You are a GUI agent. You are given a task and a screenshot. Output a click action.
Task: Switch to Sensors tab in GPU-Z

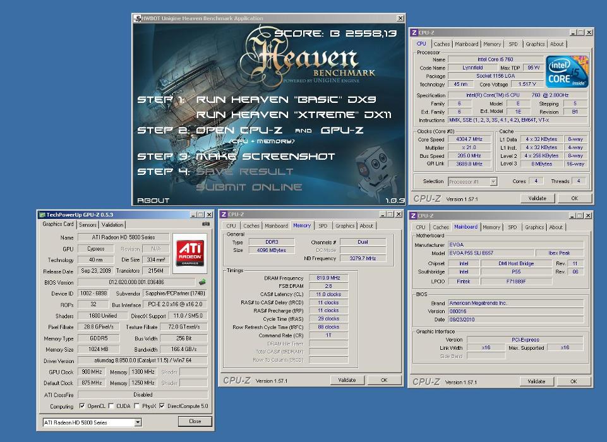[x=88, y=225]
